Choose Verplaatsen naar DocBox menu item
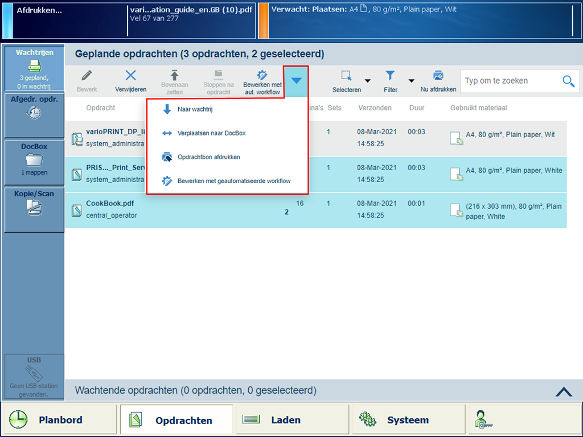This screenshot has width=583, height=437. 211,133
